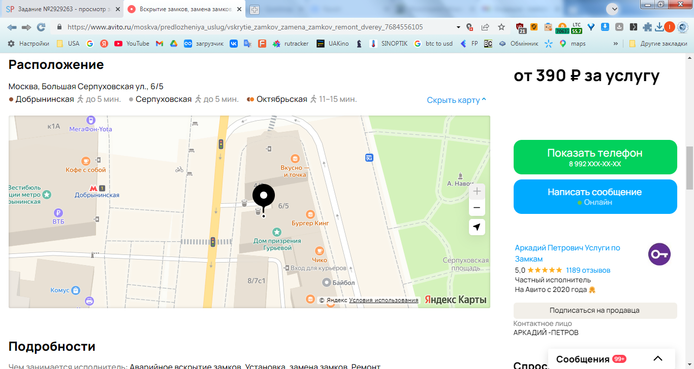Image resolution: width=694 pixels, height=369 pixels.
Task: Select the Вскрытие замков Avito tab
Action: click(184, 9)
